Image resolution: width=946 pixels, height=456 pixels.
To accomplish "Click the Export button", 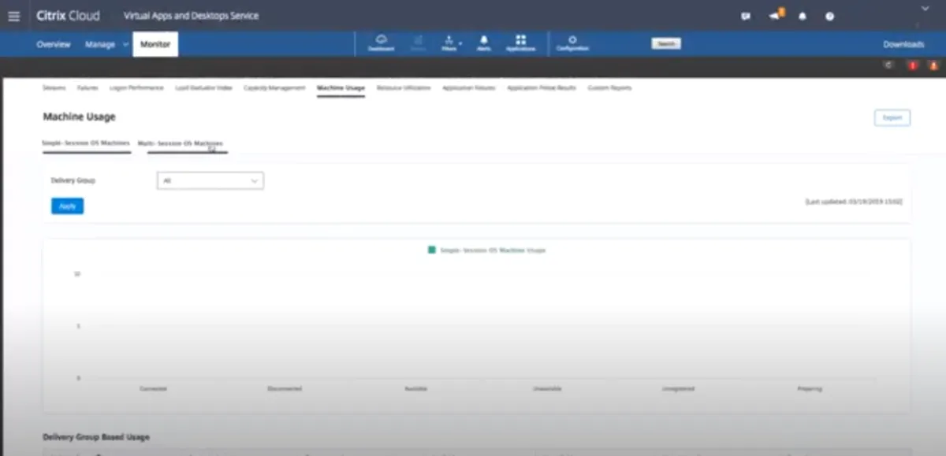I will (892, 117).
